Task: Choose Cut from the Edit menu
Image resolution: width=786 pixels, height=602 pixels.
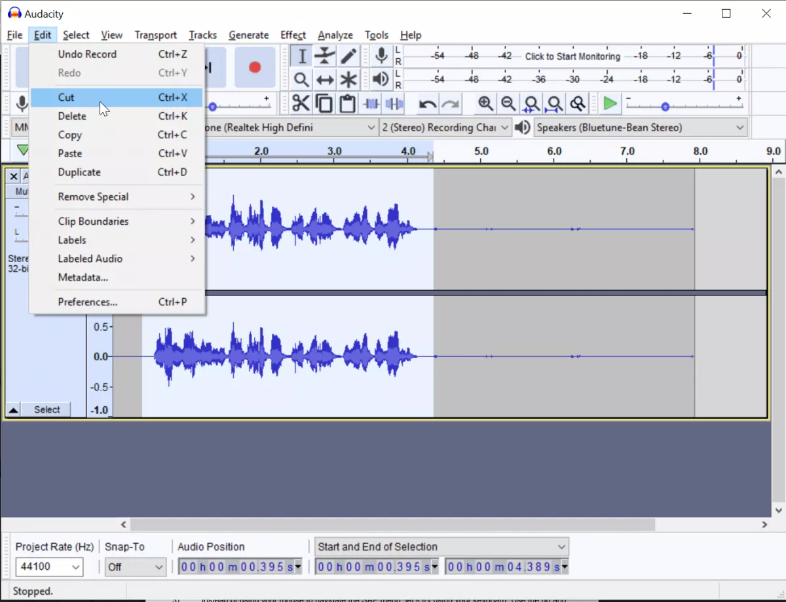Action: (x=117, y=98)
